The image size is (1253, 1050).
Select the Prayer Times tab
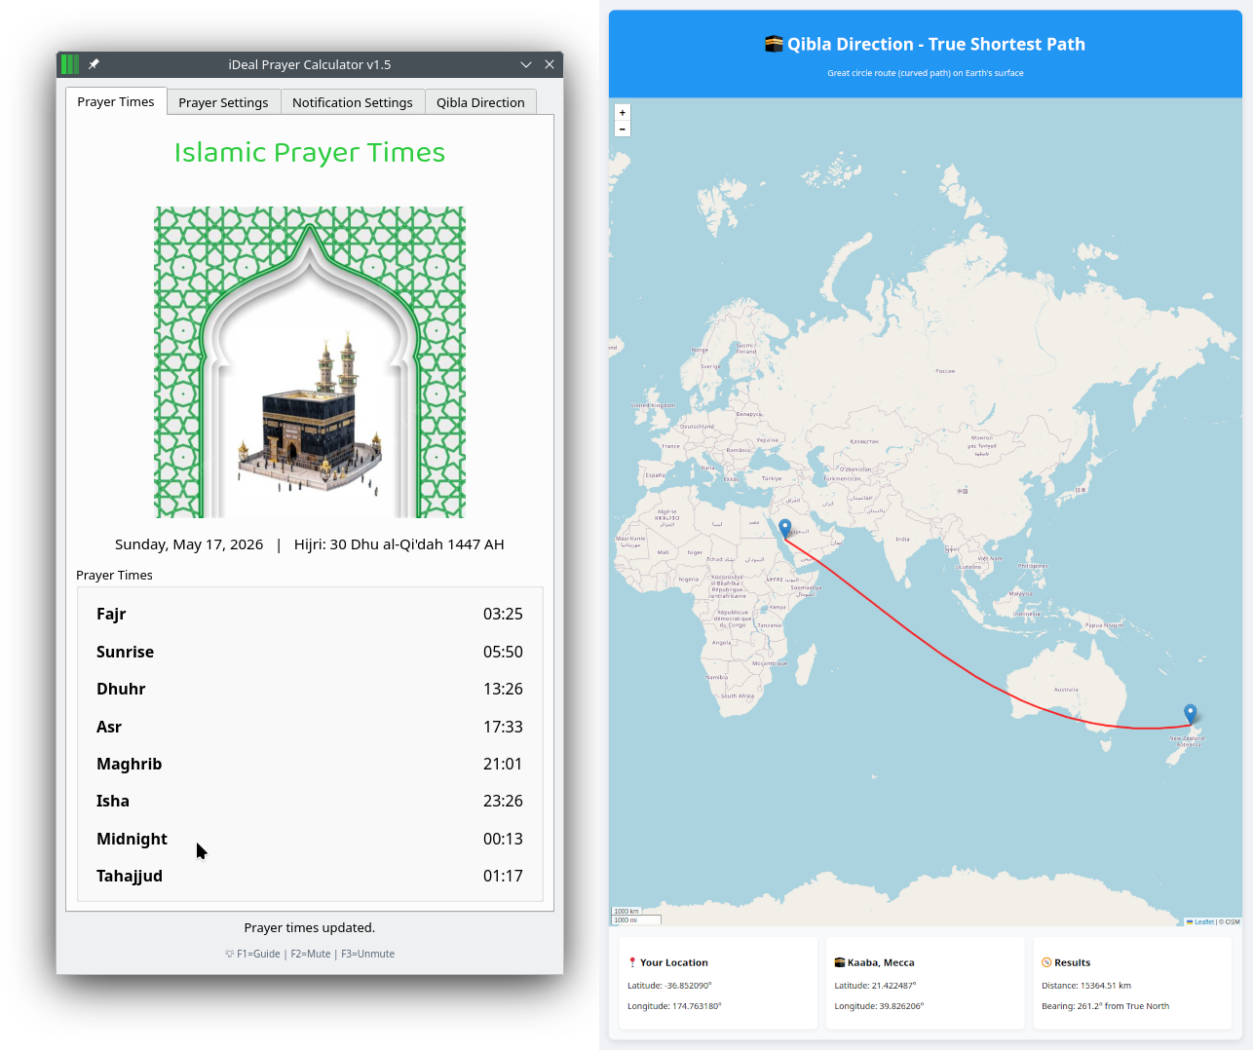(x=116, y=101)
